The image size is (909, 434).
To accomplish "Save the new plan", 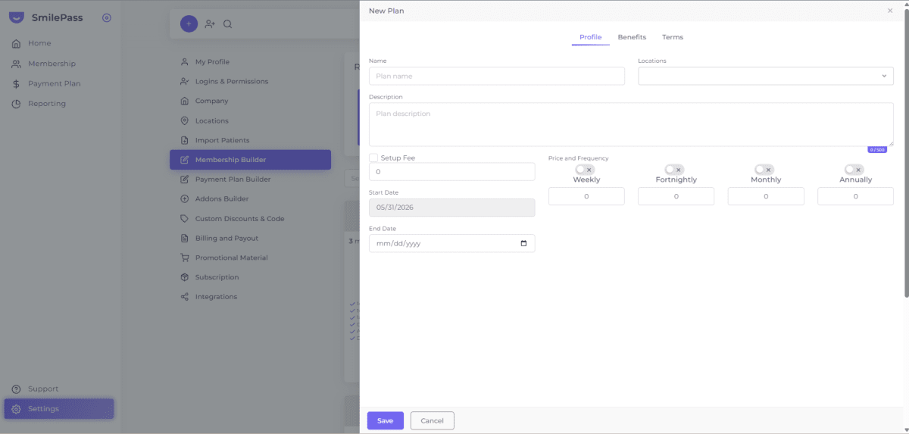I will tap(386, 420).
